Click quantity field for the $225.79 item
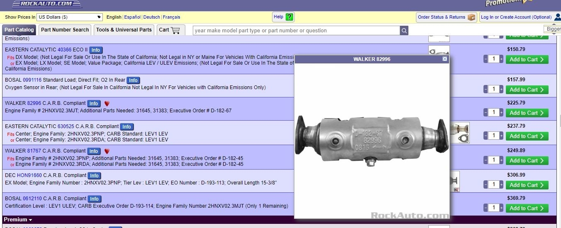 [x=493, y=113]
